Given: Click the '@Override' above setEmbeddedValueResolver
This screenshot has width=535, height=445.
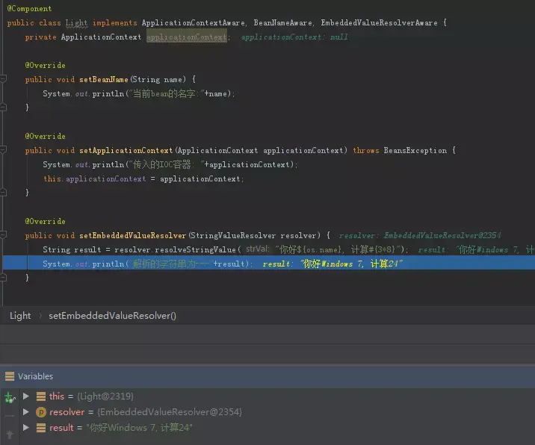Looking at the screenshot, I should [45, 221].
